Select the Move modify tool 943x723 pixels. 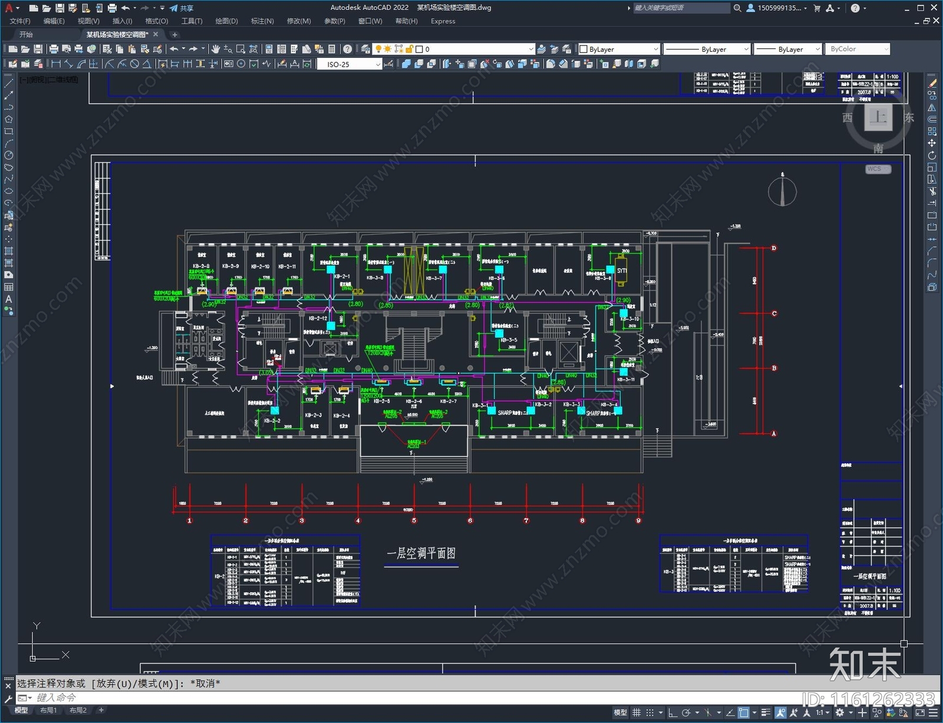932,143
